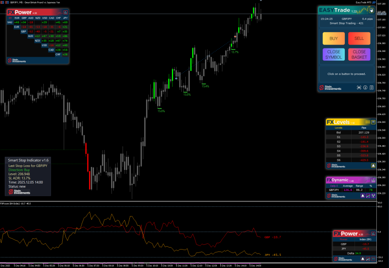Toggle the alert bell in FXDynamic footer
The height and width of the screenshot is (268, 389).
362,196
